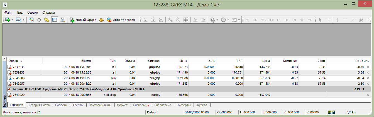Image resolution: width=374 pixels, height=117 pixels.
Task: Open the Файл menu
Action: tap(8, 13)
